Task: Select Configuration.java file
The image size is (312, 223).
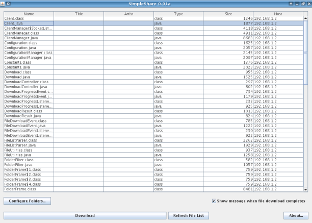Action: pos(20,48)
